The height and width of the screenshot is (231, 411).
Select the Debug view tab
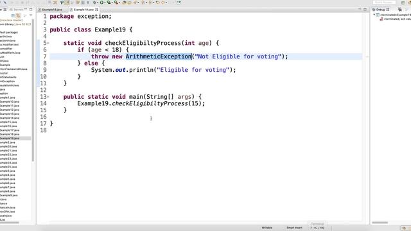pos(380,10)
